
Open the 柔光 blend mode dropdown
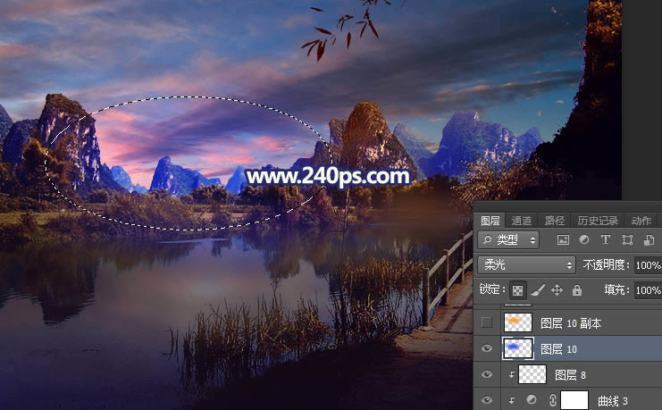tap(526, 265)
